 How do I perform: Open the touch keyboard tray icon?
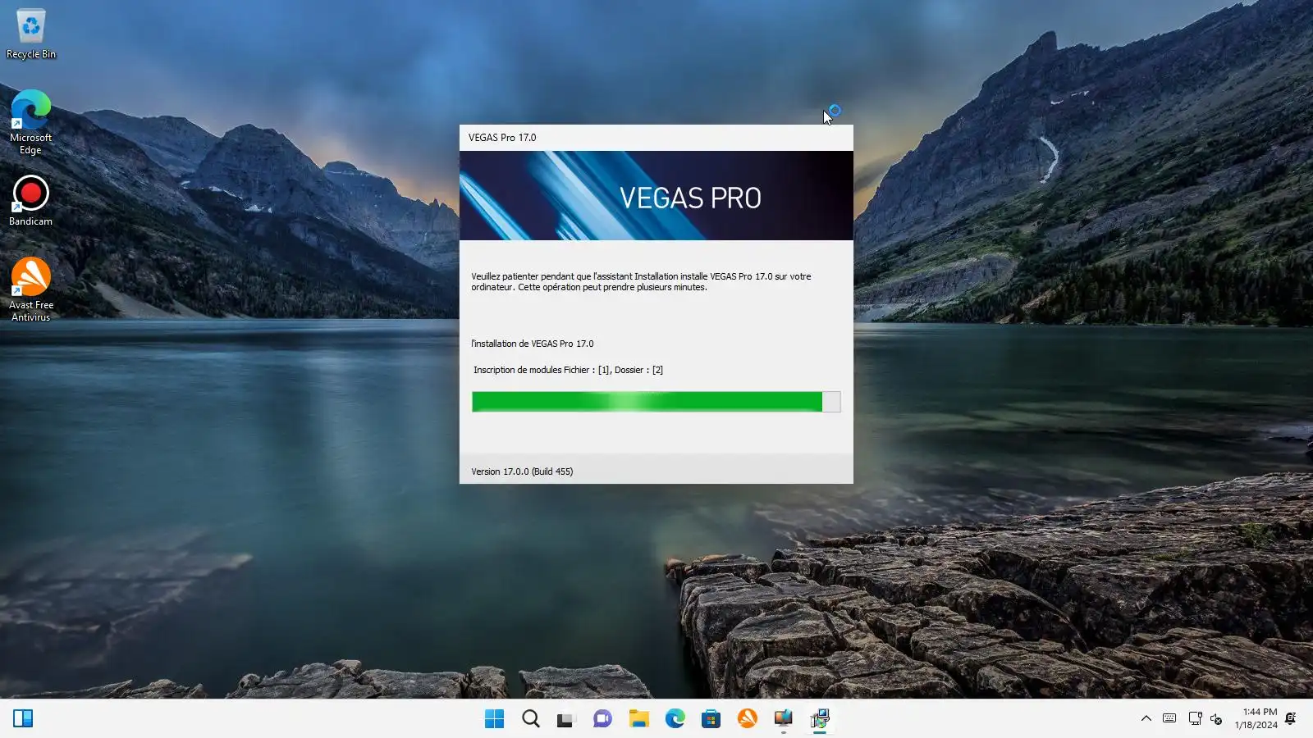point(1169,718)
